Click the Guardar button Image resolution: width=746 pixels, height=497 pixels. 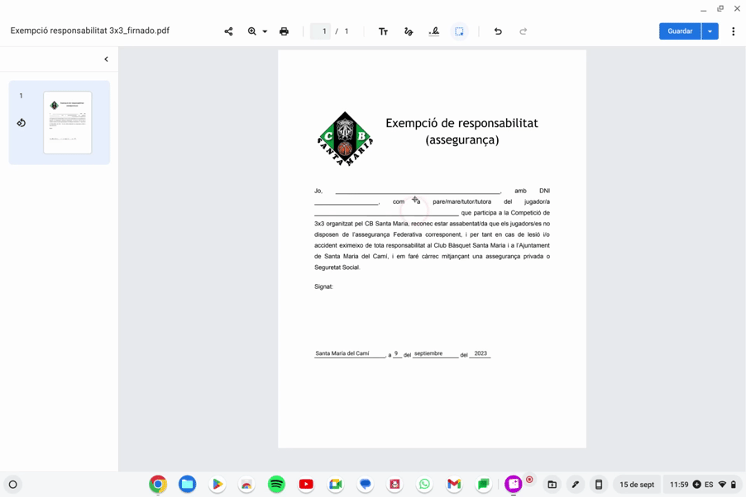[680, 31]
